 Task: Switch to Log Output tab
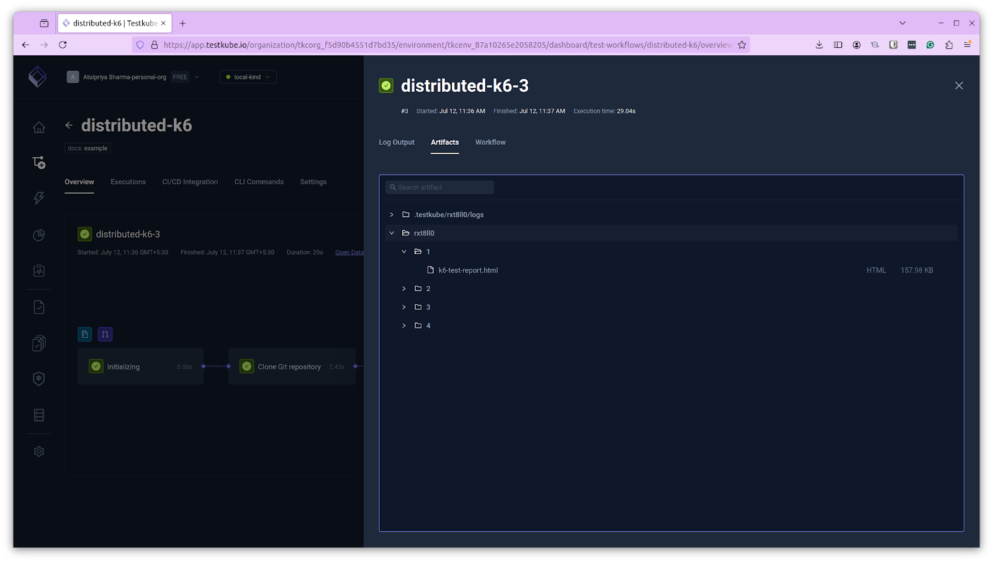tap(397, 142)
